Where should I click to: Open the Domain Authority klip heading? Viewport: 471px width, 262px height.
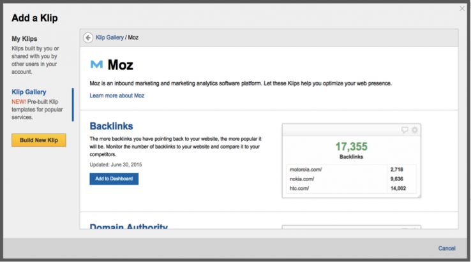coord(128,227)
